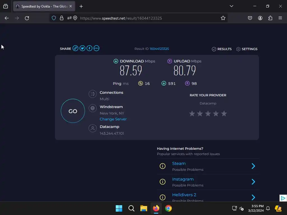
Task: Click Change Server link
Action: [x=113, y=119]
